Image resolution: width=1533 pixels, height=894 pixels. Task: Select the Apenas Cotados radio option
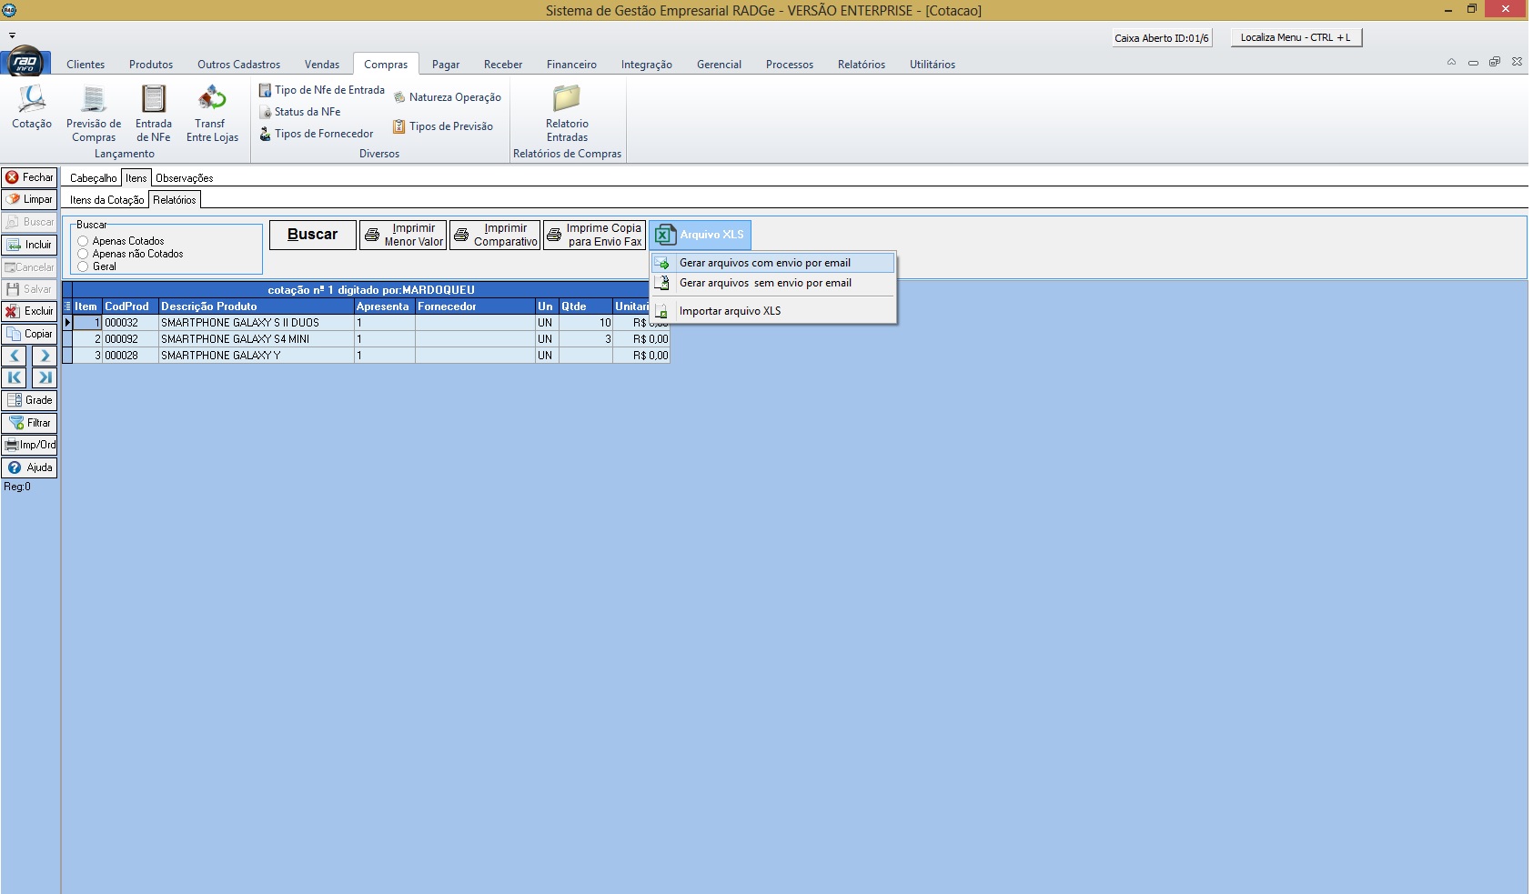click(83, 241)
